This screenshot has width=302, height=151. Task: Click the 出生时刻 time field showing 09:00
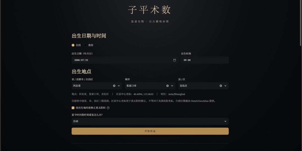click(x=205, y=60)
